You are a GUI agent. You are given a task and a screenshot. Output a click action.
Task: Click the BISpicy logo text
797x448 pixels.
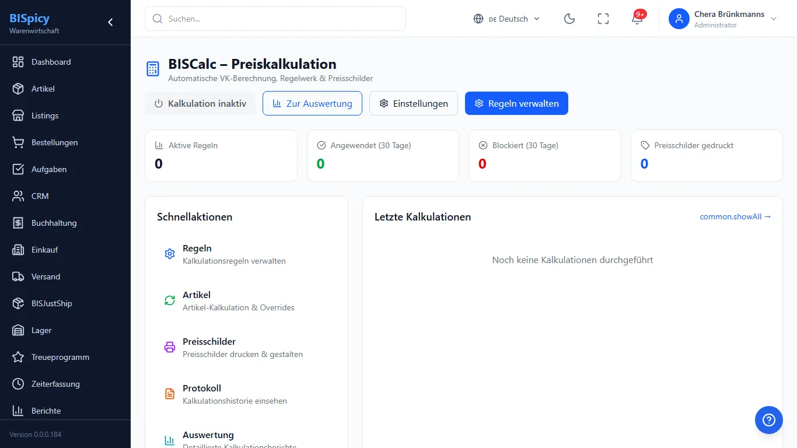(30, 18)
